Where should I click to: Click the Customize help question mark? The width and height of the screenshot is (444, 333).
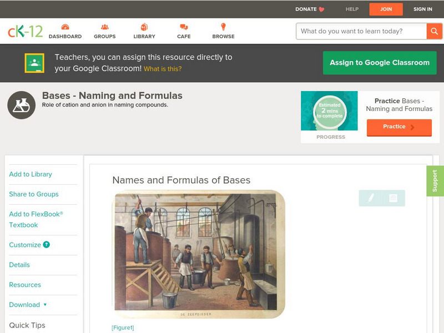pos(47,245)
